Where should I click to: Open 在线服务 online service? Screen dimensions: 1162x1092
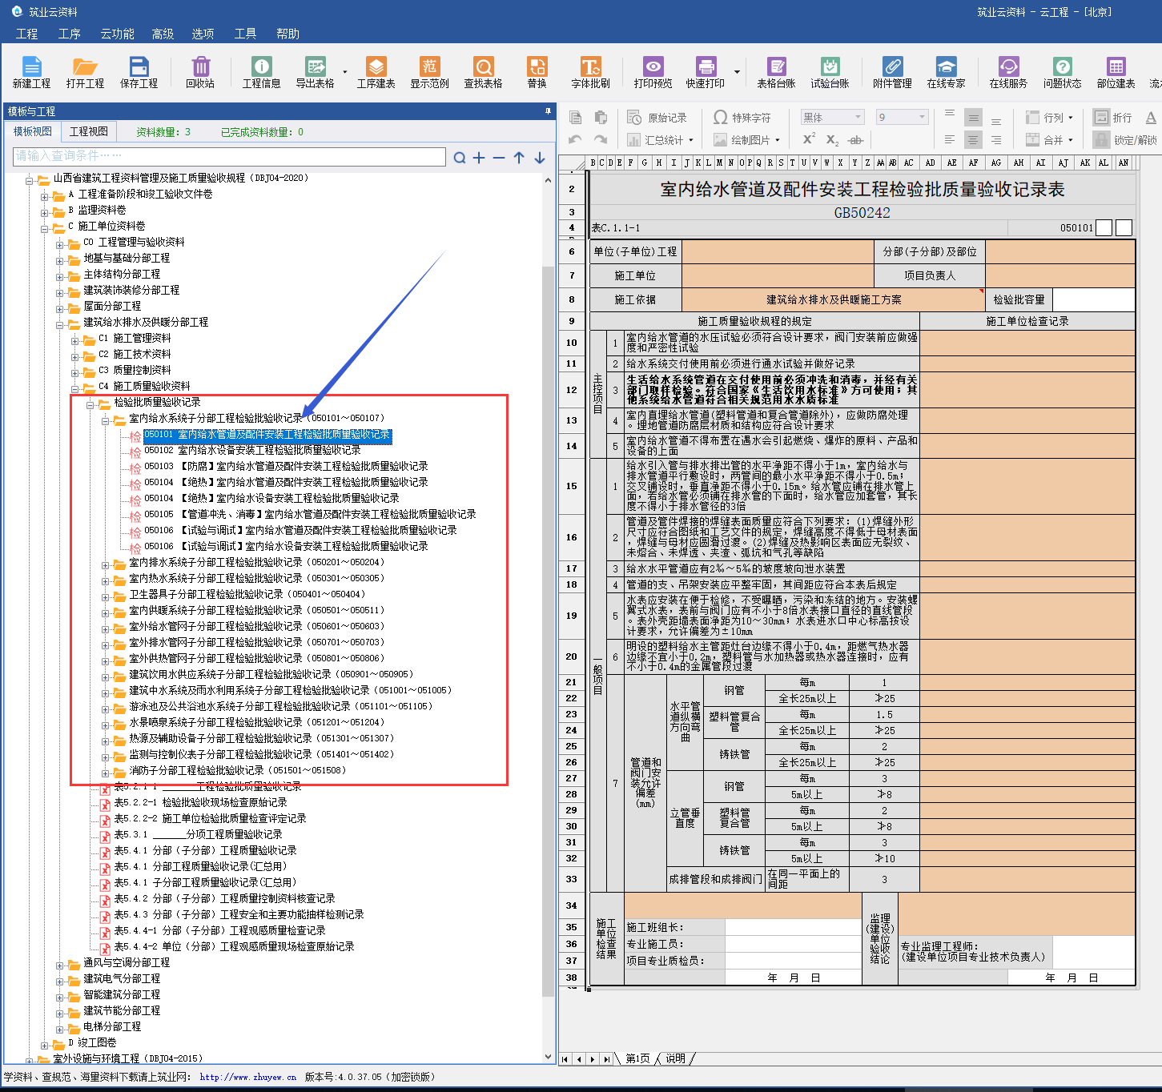[1007, 72]
